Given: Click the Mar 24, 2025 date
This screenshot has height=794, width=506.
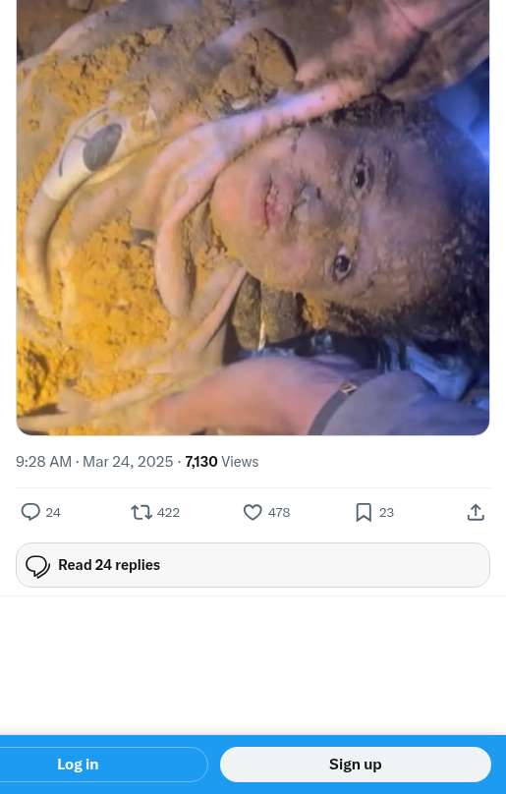Looking at the screenshot, I should click(128, 461).
